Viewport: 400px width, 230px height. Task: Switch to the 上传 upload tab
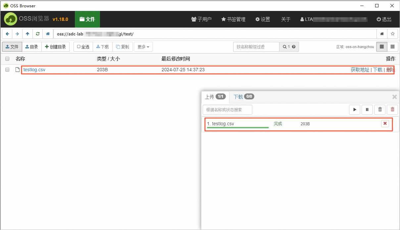coord(215,97)
